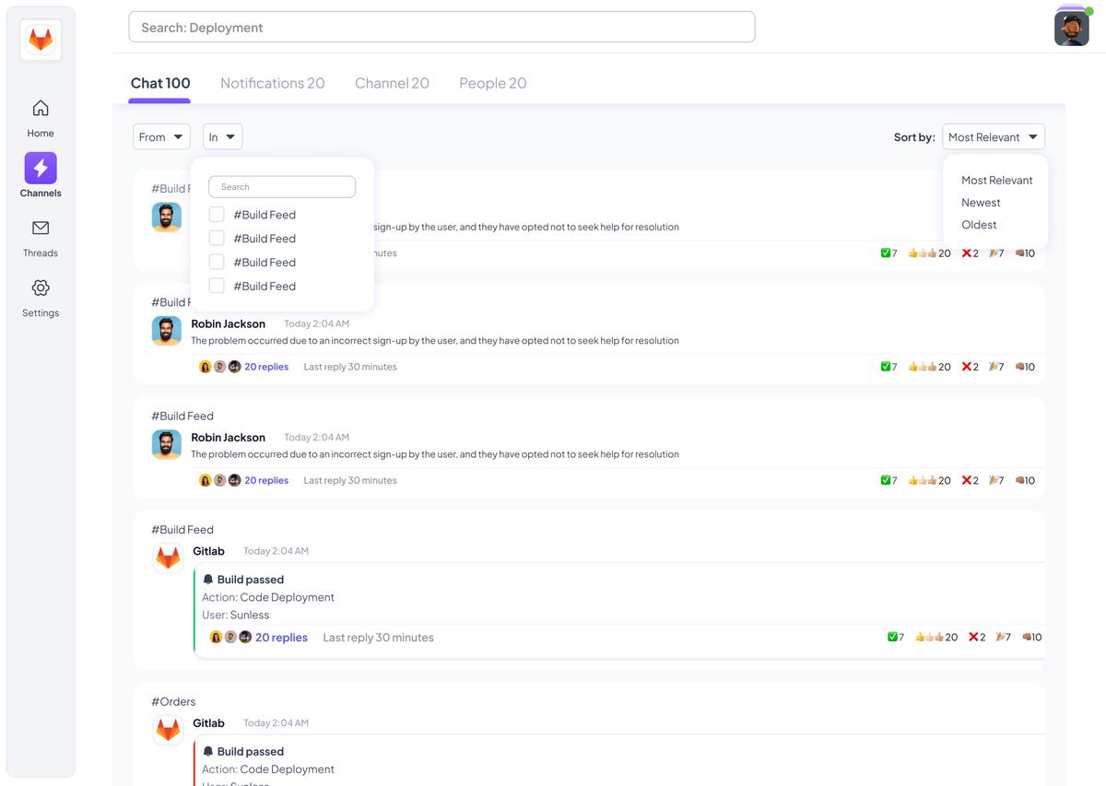
Task: Click the Search box in the In filter panel
Action: pos(282,186)
